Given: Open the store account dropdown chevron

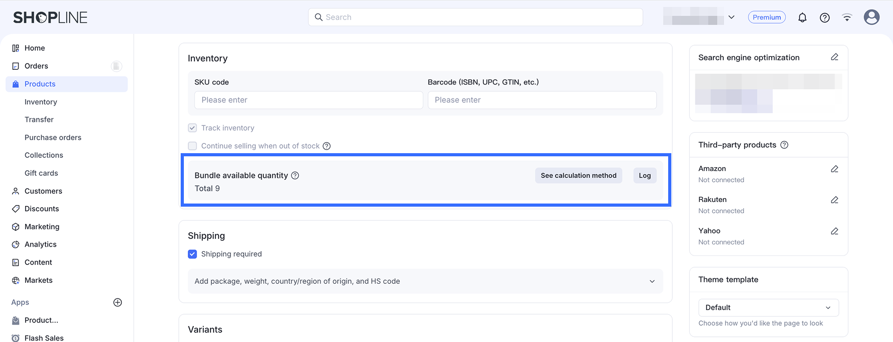Looking at the screenshot, I should click(731, 17).
